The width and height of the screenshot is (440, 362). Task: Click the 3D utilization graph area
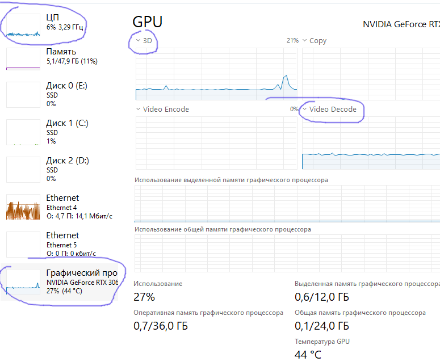(216, 74)
